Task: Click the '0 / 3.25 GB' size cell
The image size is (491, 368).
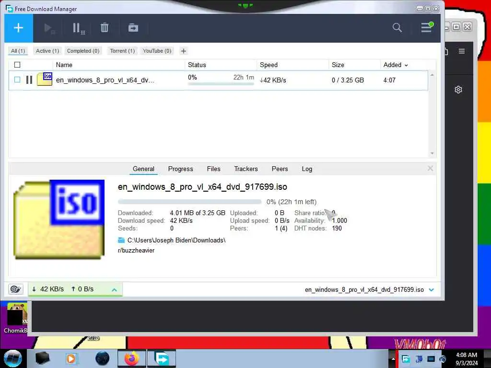Action: click(x=348, y=80)
